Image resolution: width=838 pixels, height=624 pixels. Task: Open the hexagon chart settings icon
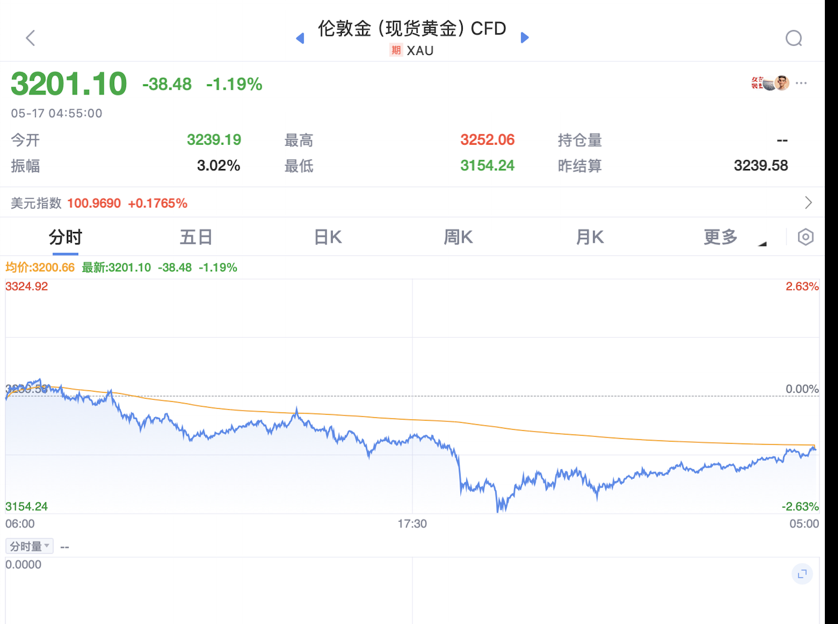coord(806,237)
